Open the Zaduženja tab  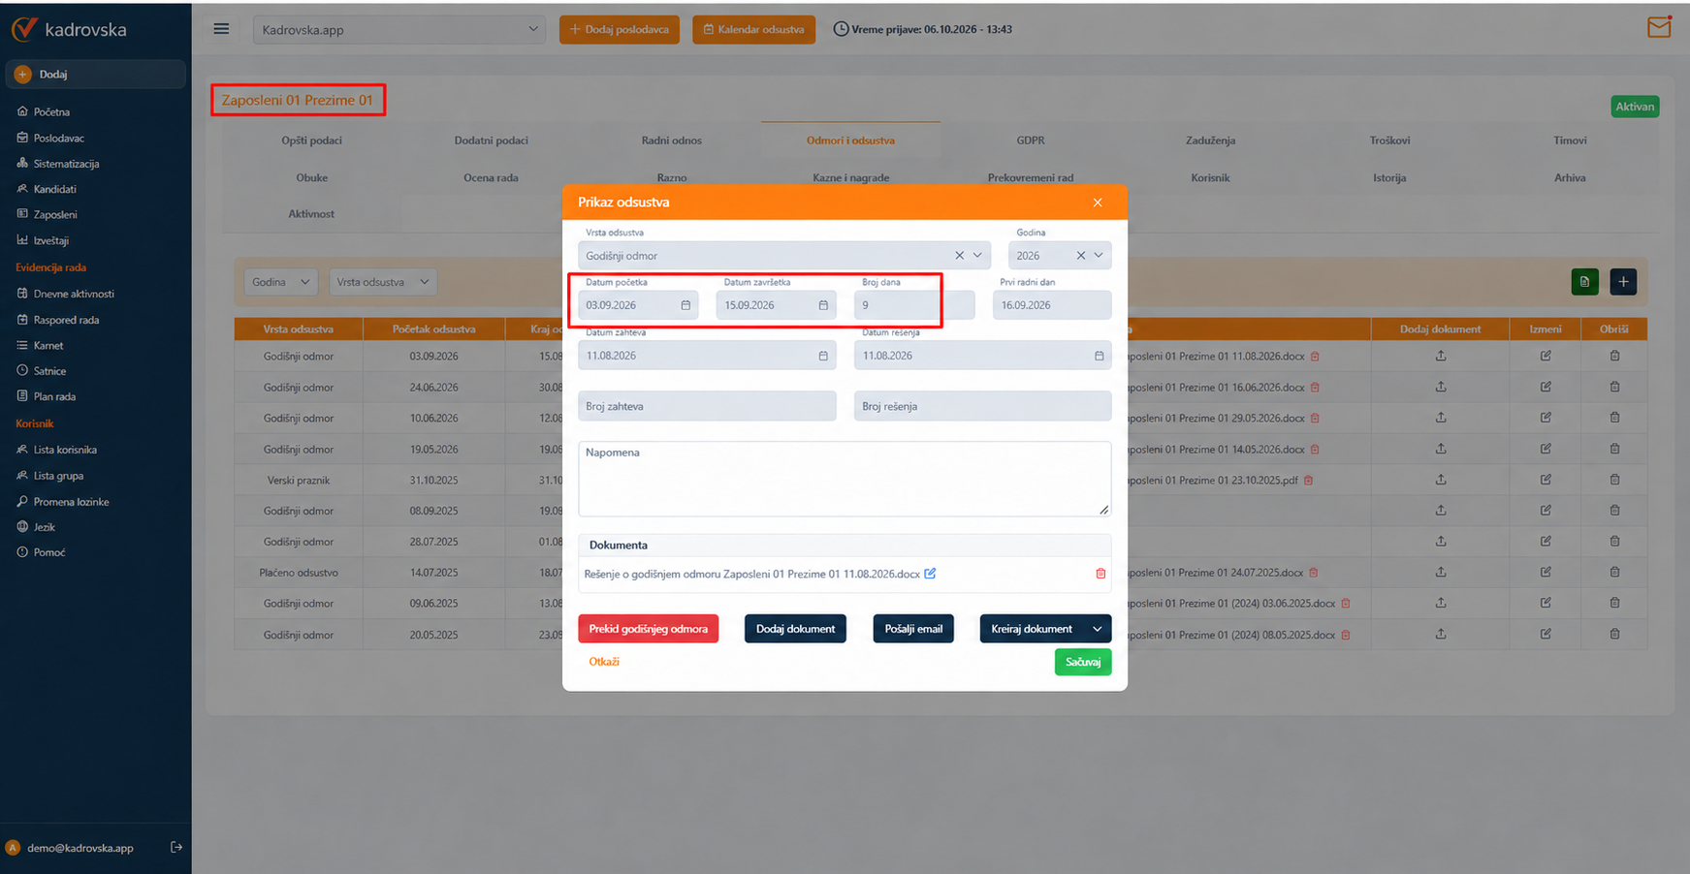(x=1210, y=140)
